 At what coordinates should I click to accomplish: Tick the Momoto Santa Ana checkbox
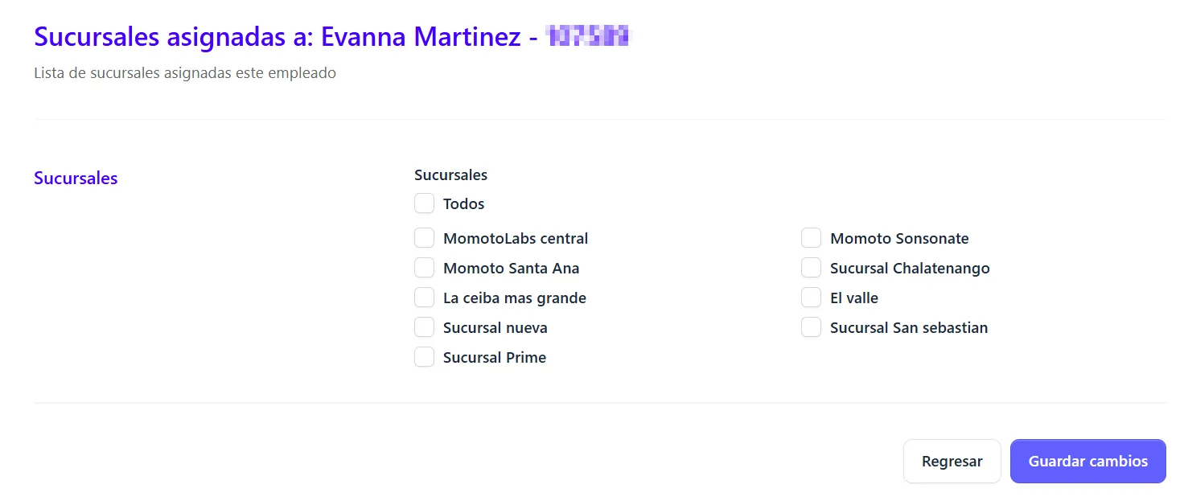click(x=424, y=268)
